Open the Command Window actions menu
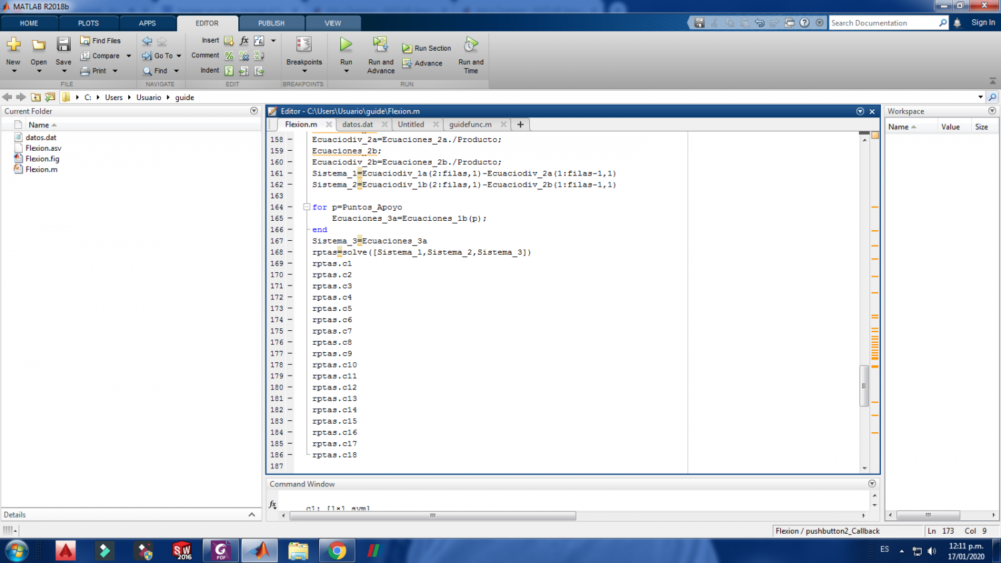Viewport: 1001px width, 563px height. [x=872, y=484]
